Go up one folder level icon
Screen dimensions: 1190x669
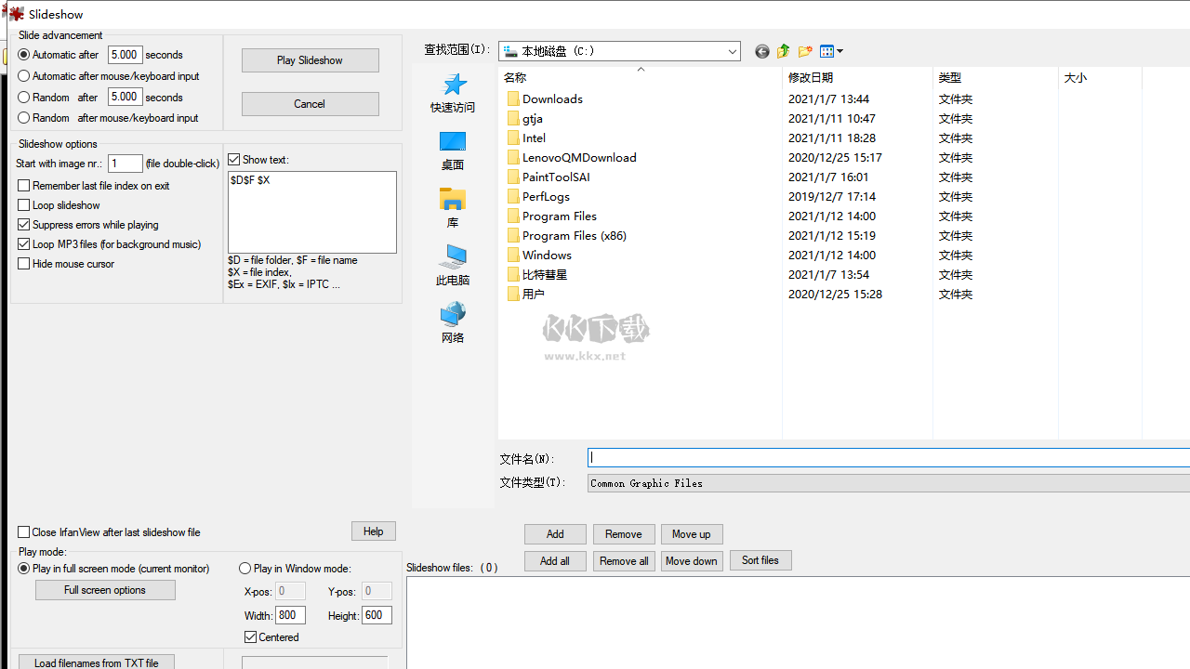(783, 52)
